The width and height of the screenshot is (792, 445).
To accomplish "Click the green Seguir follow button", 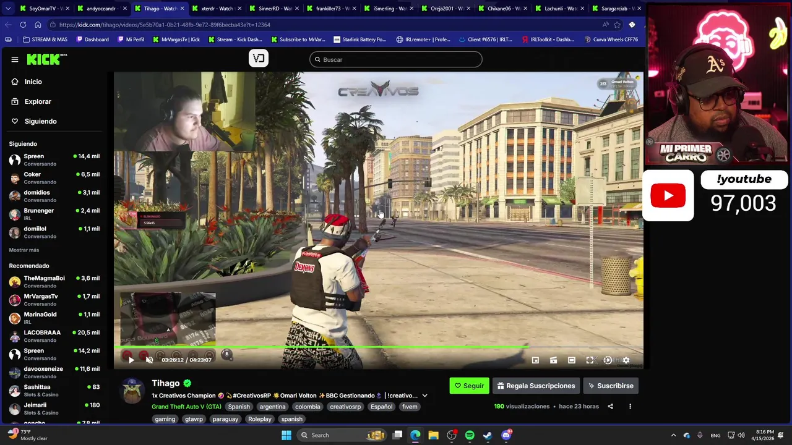I will [x=469, y=386].
